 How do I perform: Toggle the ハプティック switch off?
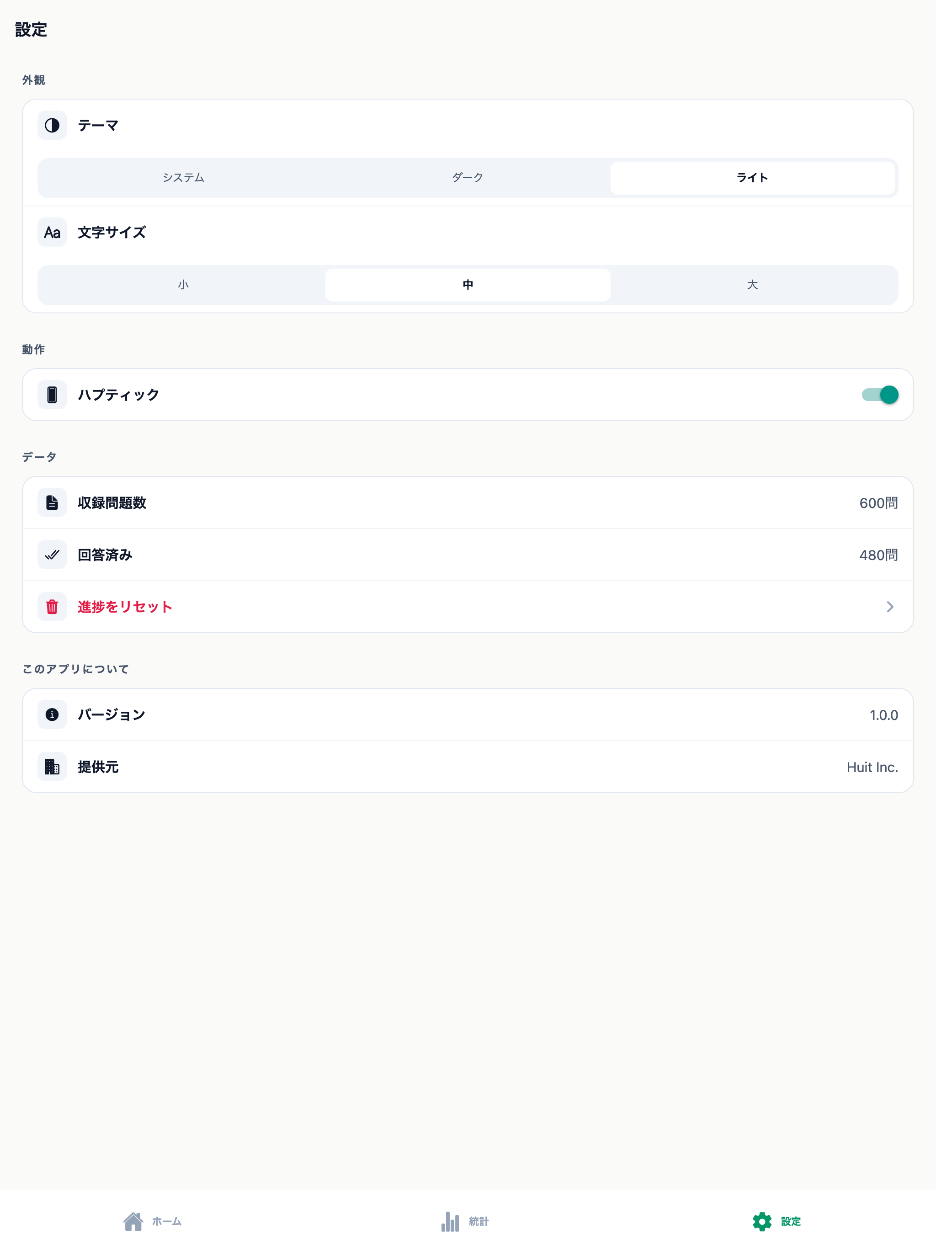pos(879,395)
